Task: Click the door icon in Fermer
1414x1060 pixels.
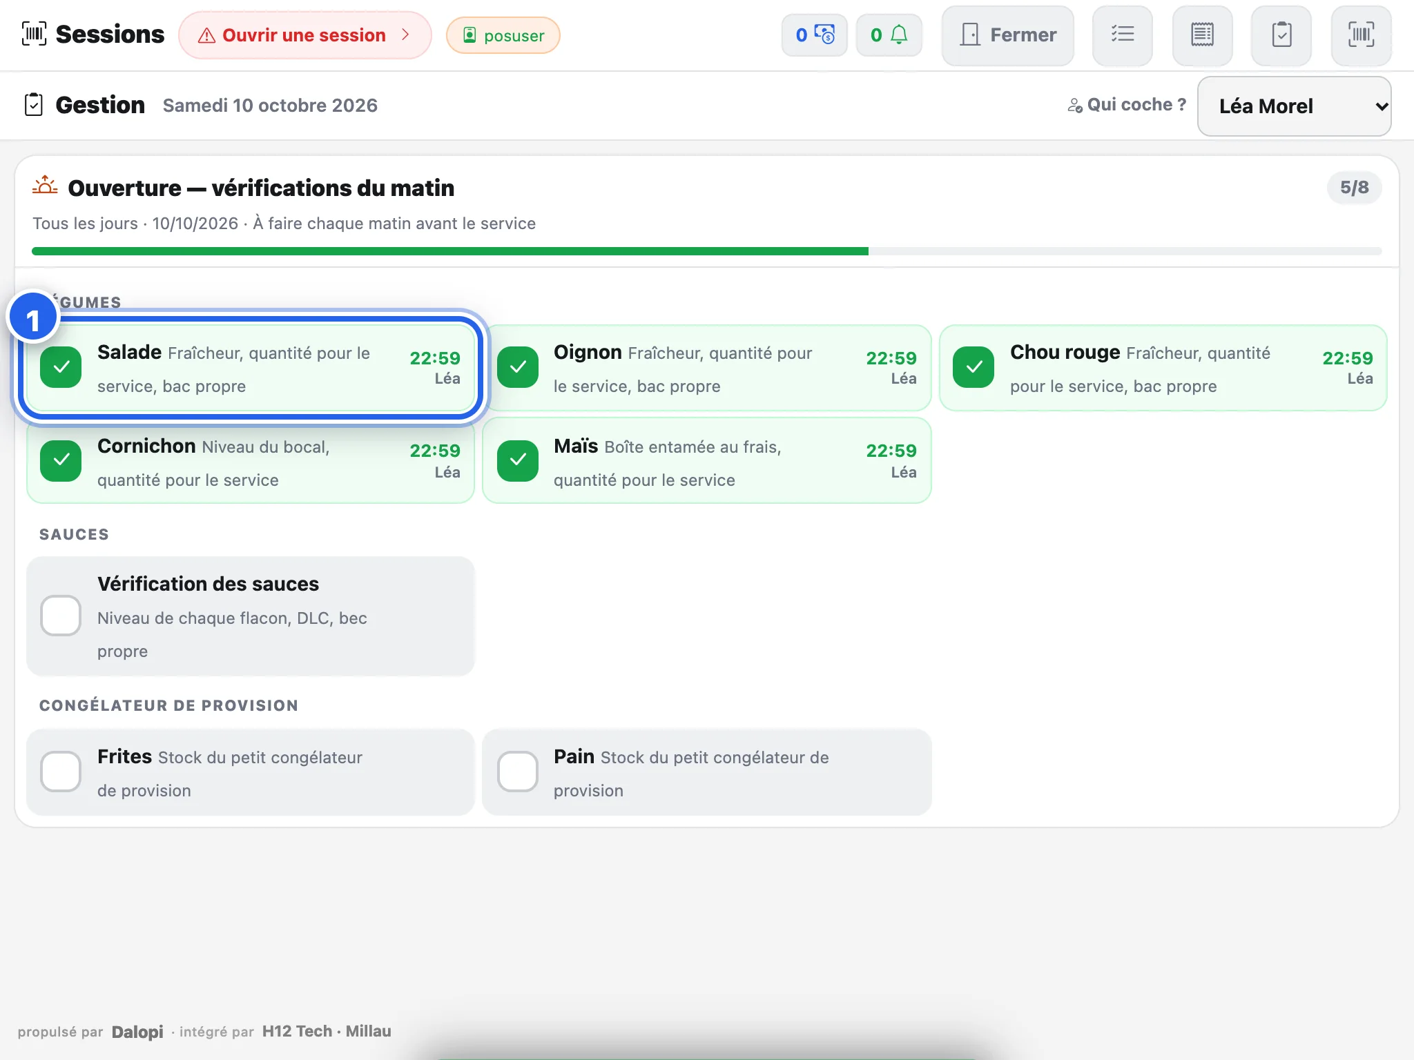Action: point(970,35)
